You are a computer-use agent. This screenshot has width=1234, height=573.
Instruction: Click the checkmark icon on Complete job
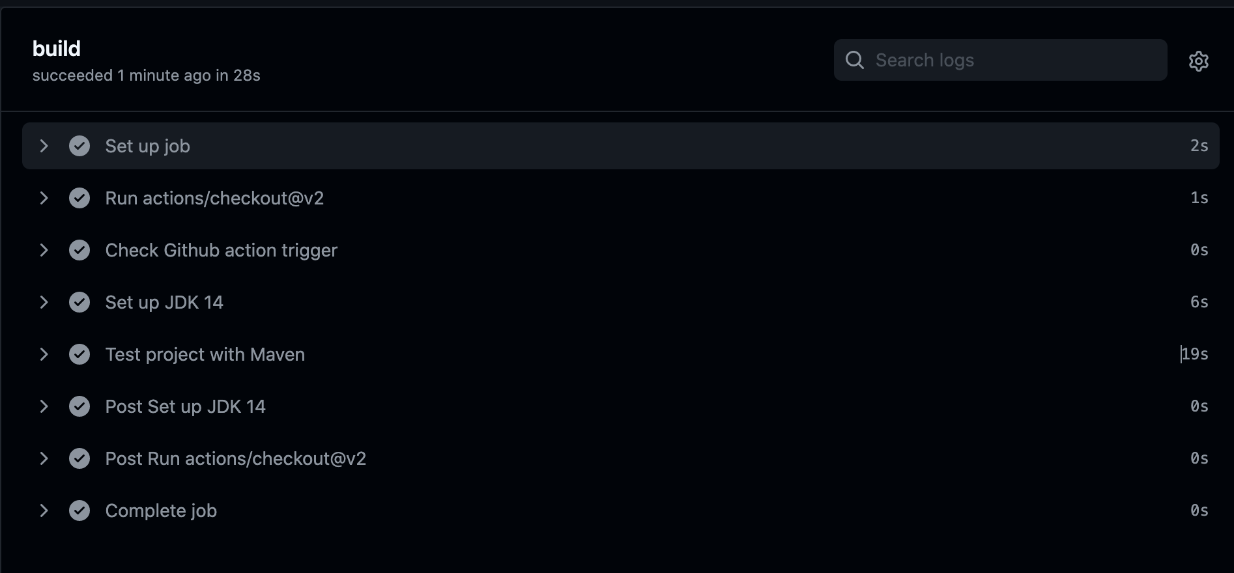click(x=79, y=510)
